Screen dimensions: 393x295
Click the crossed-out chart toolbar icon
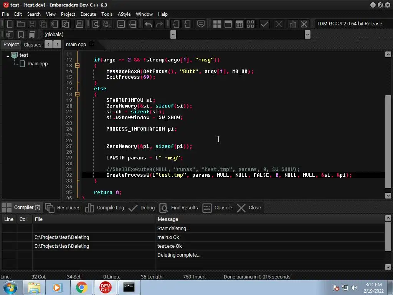[x=304, y=24]
